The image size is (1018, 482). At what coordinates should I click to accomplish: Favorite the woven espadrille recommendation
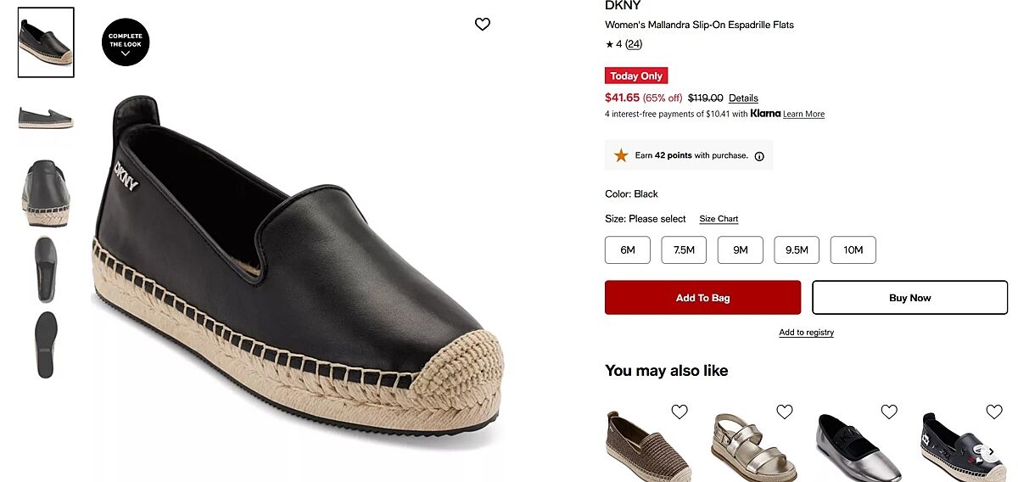point(680,412)
